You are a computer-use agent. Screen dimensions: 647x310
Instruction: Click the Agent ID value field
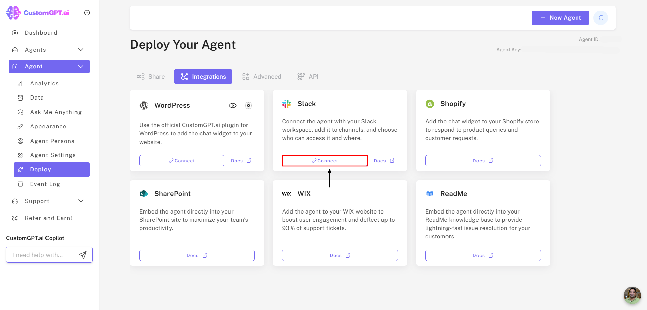click(612, 39)
